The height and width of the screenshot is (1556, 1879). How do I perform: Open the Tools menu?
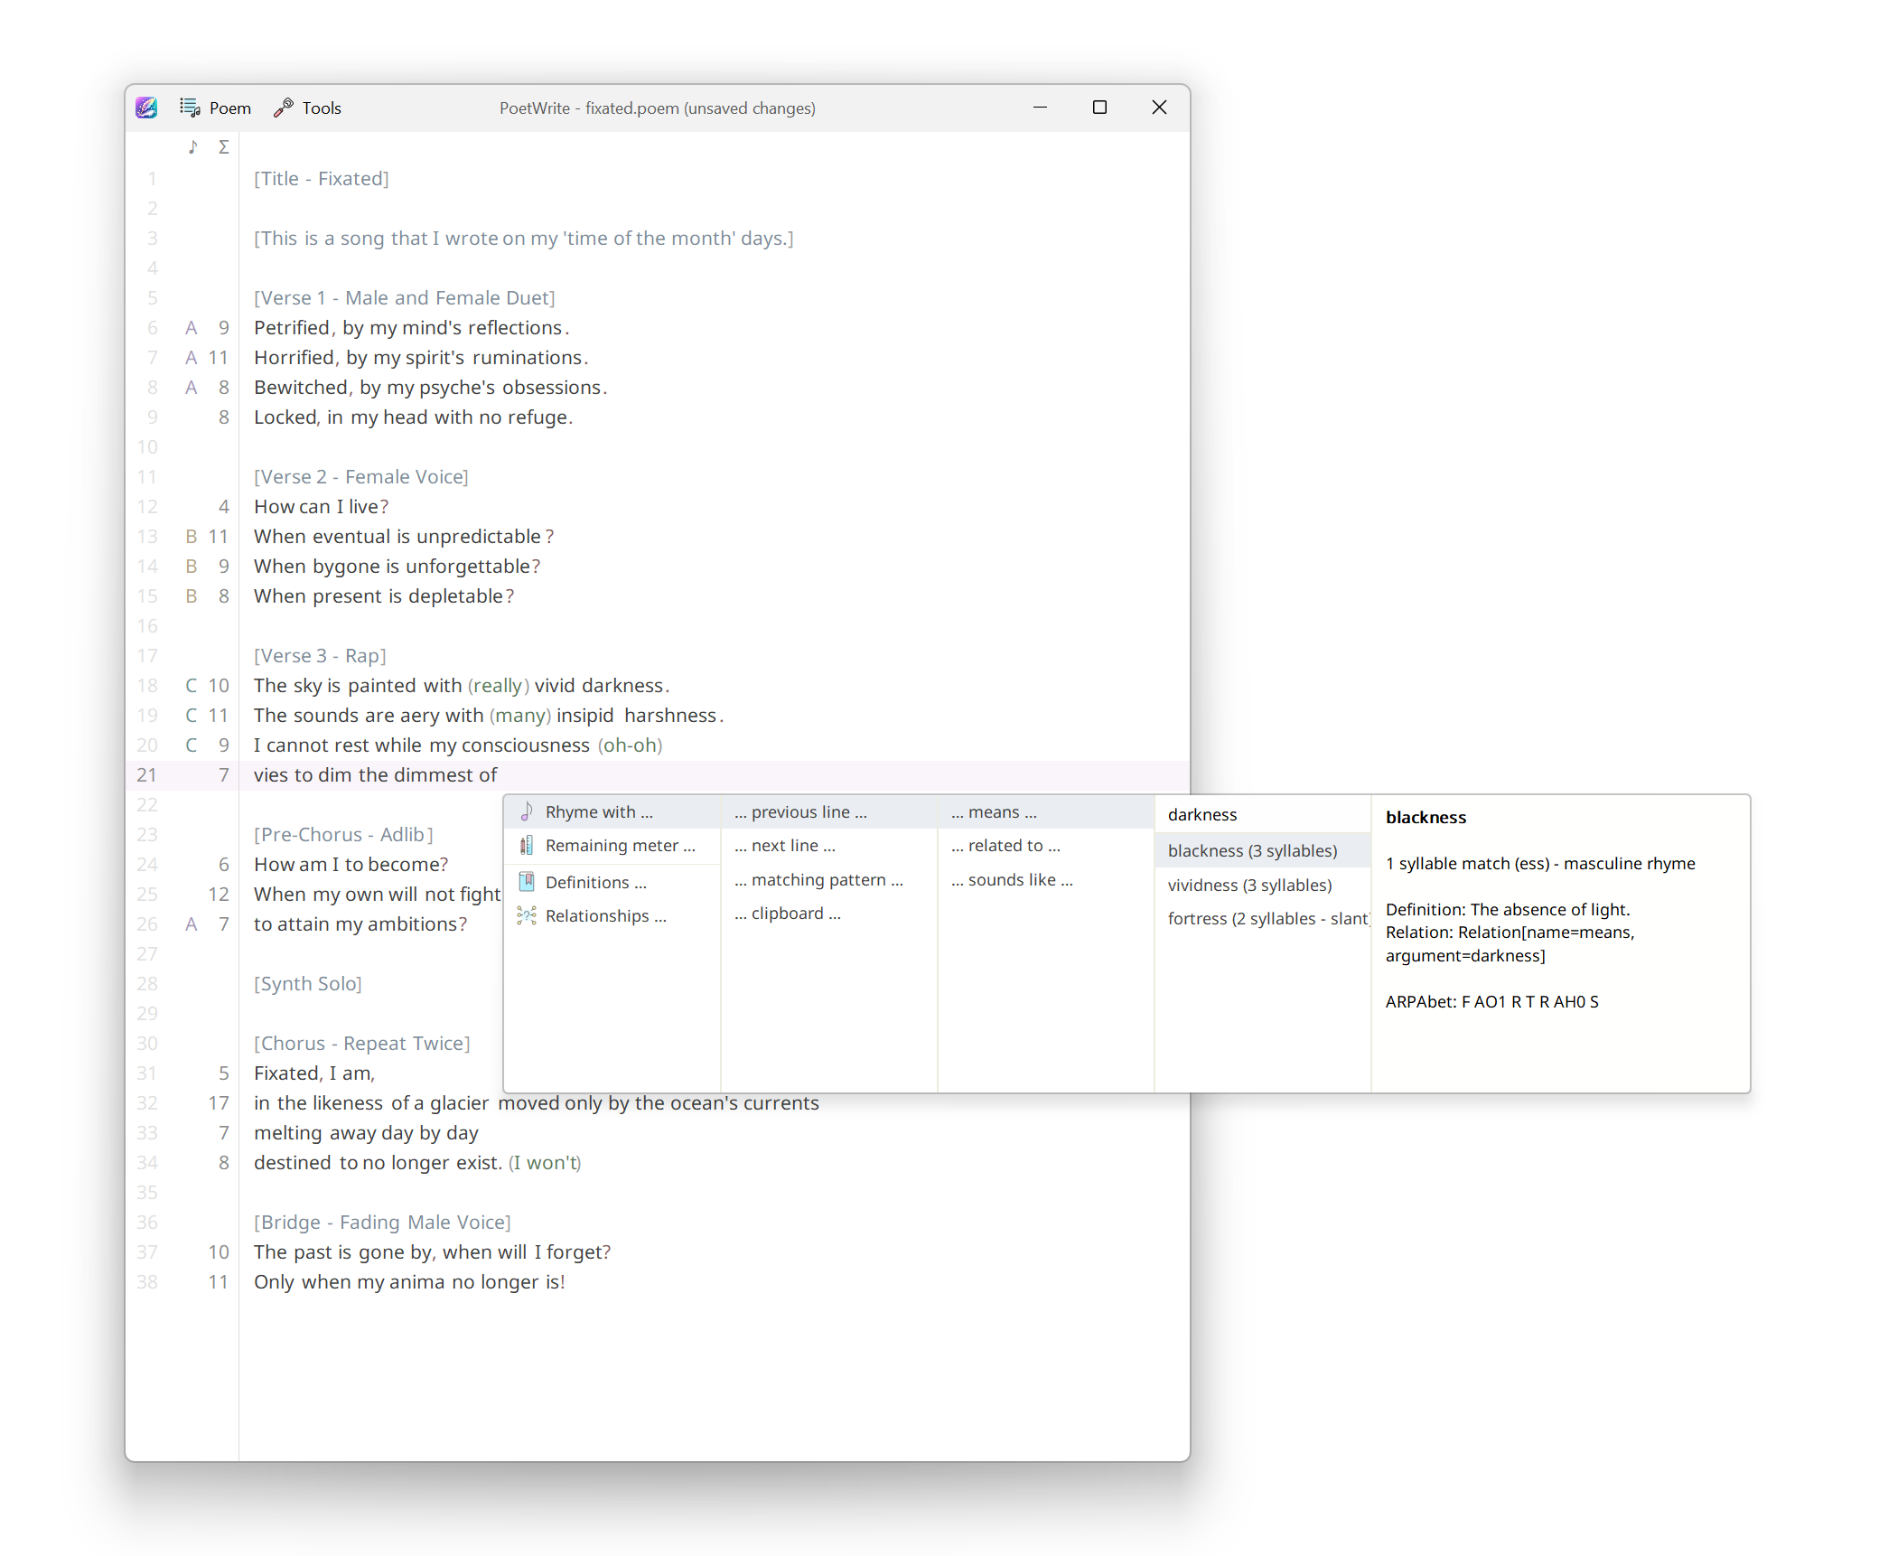point(308,108)
